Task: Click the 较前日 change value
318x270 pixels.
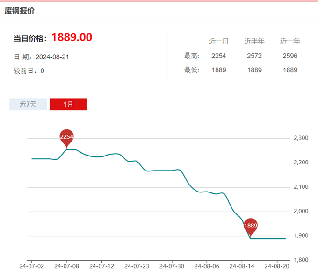Action: coord(42,71)
